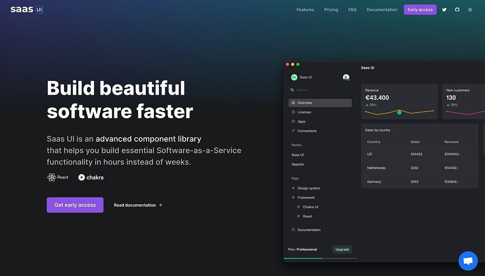Click the React logo icon
485x276 pixels.
[x=51, y=177]
